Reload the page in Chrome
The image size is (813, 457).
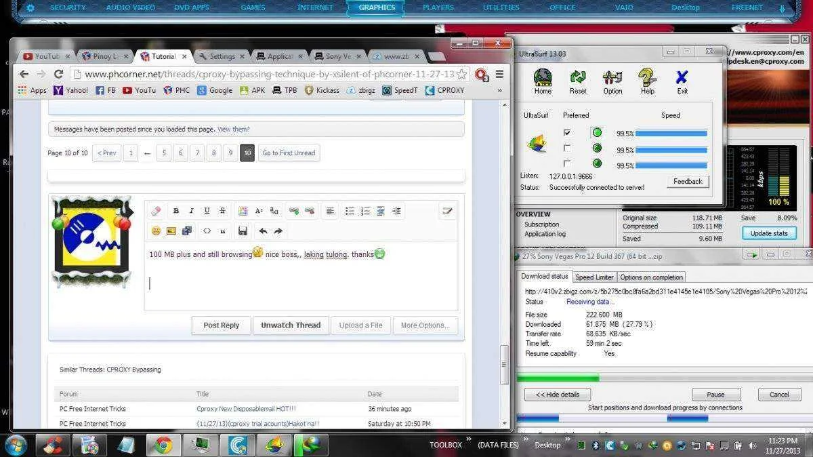58,74
